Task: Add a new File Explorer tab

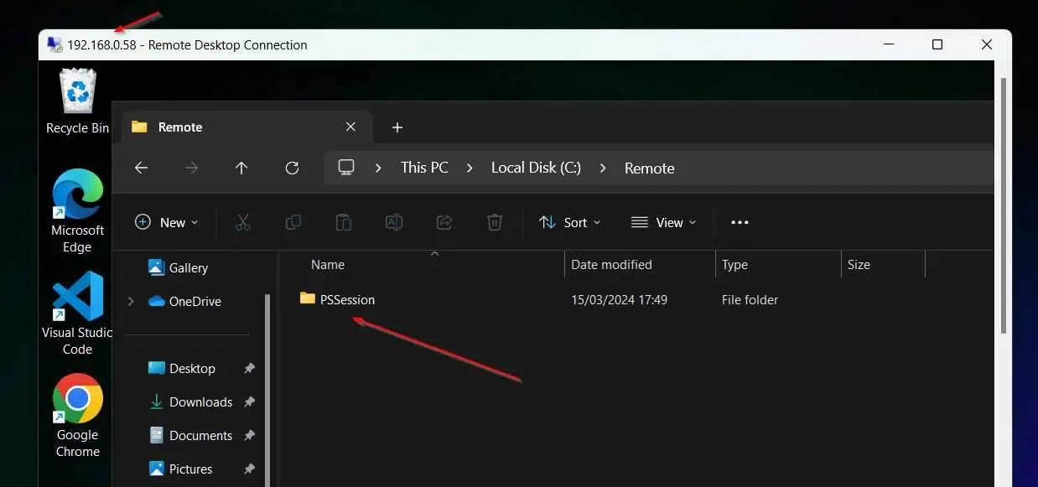Action: pyautogui.click(x=397, y=127)
